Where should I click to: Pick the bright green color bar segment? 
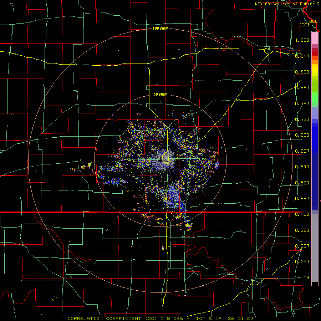point(315,97)
